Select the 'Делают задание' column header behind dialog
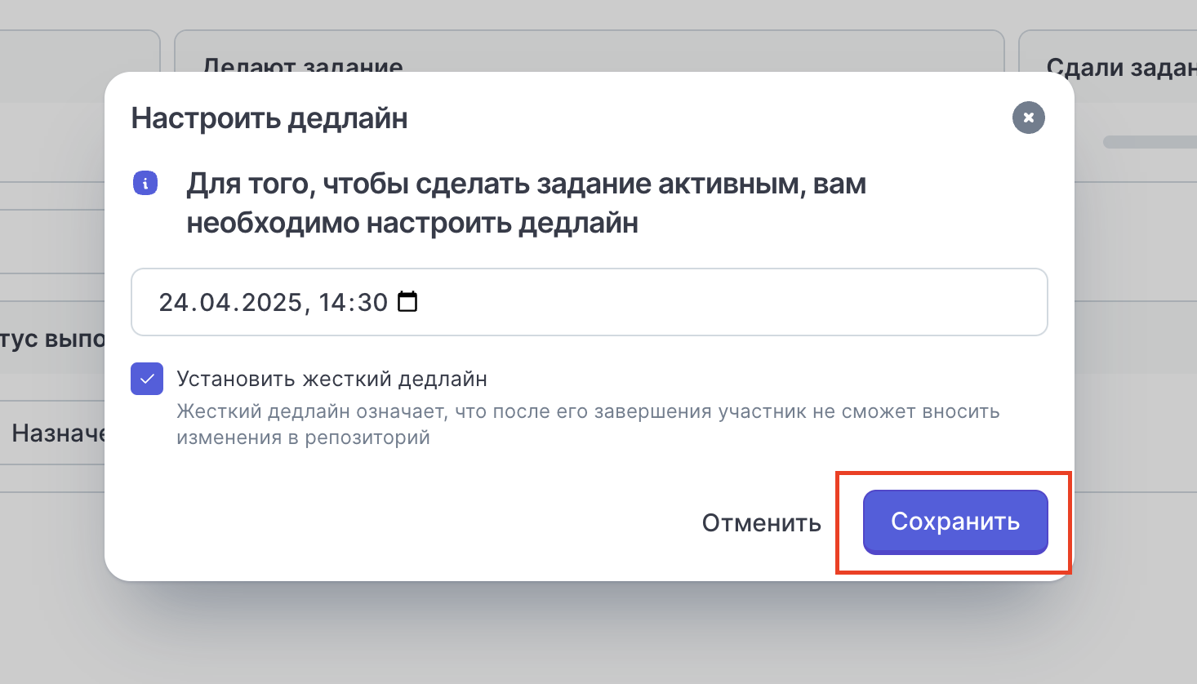The image size is (1197, 684). point(303,65)
